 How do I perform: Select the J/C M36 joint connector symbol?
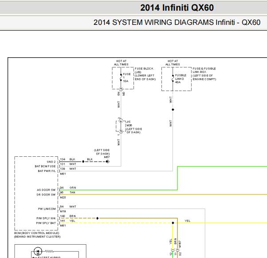coord(121,127)
